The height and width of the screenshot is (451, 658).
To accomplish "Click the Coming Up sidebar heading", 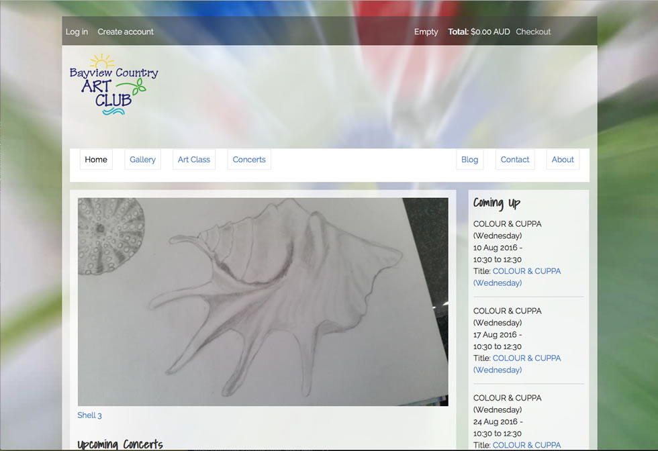I will tap(497, 203).
